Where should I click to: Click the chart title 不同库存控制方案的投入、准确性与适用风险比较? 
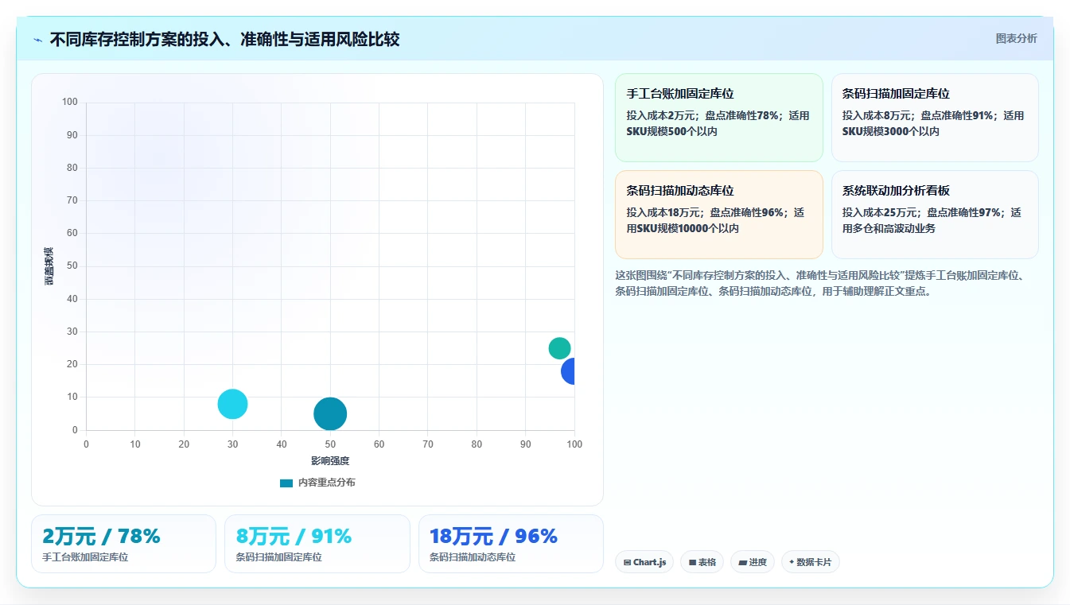coord(224,39)
